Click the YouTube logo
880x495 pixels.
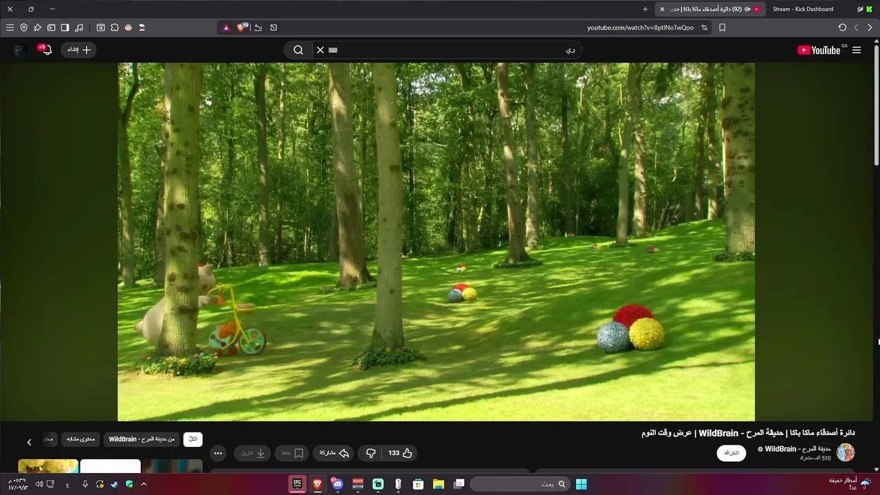[818, 50]
